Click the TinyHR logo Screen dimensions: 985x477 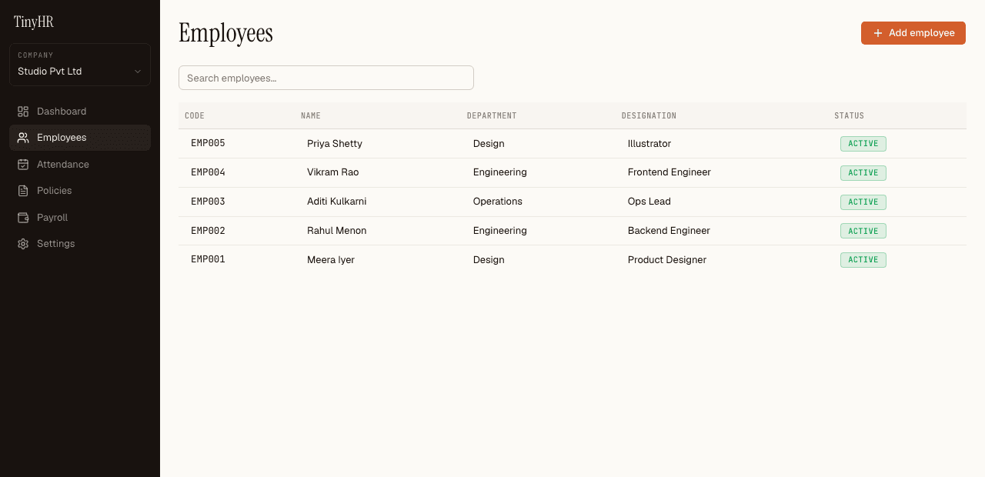tap(34, 22)
